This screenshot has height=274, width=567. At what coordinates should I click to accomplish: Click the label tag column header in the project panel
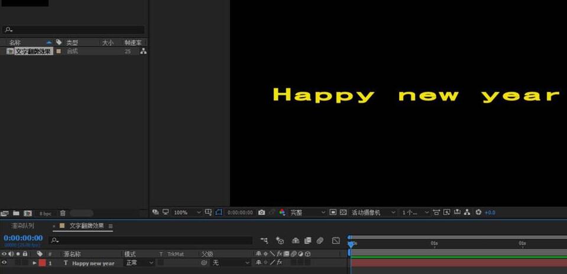tap(59, 43)
